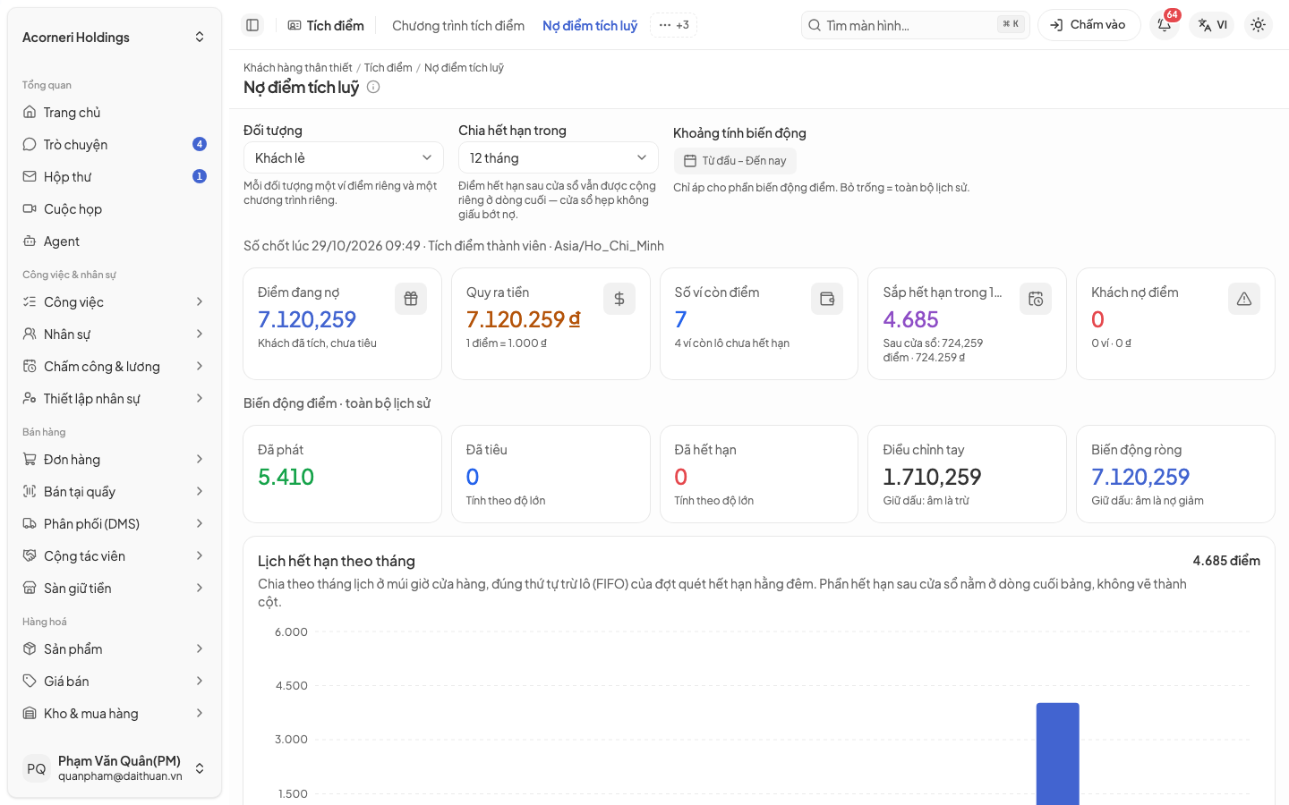Expand the Kho & mua hàng group
1289x805 pixels.
click(115, 714)
